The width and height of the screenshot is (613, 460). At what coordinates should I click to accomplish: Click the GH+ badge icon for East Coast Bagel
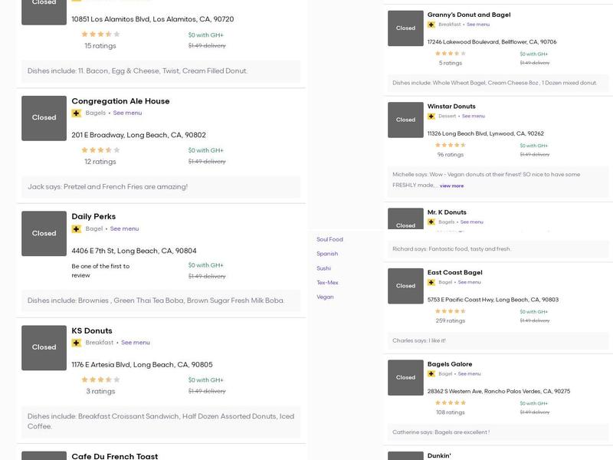tap(431, 282)
